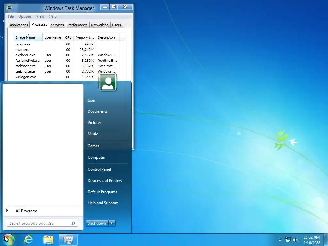Open the File menu

click(11, 16)
